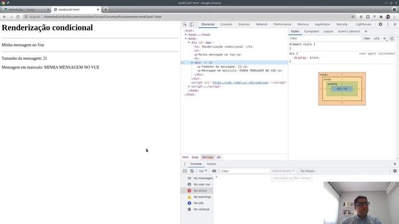This screenshot has width=399, height=224.
Task: Expand the collapsed script node
Action: [189, 86]
